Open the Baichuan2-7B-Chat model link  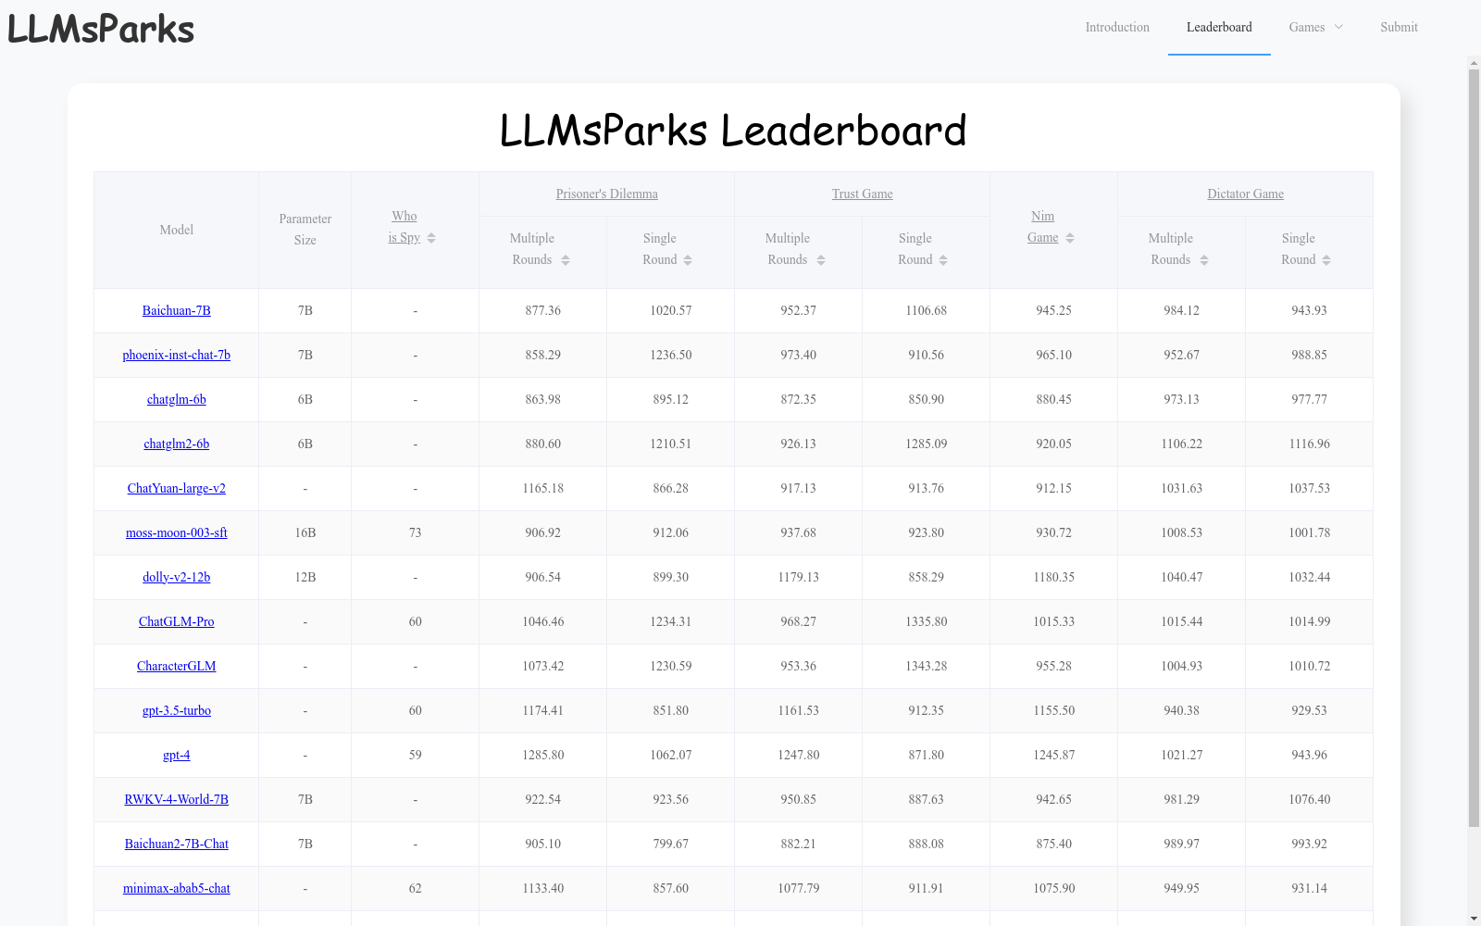coord(177,844)
